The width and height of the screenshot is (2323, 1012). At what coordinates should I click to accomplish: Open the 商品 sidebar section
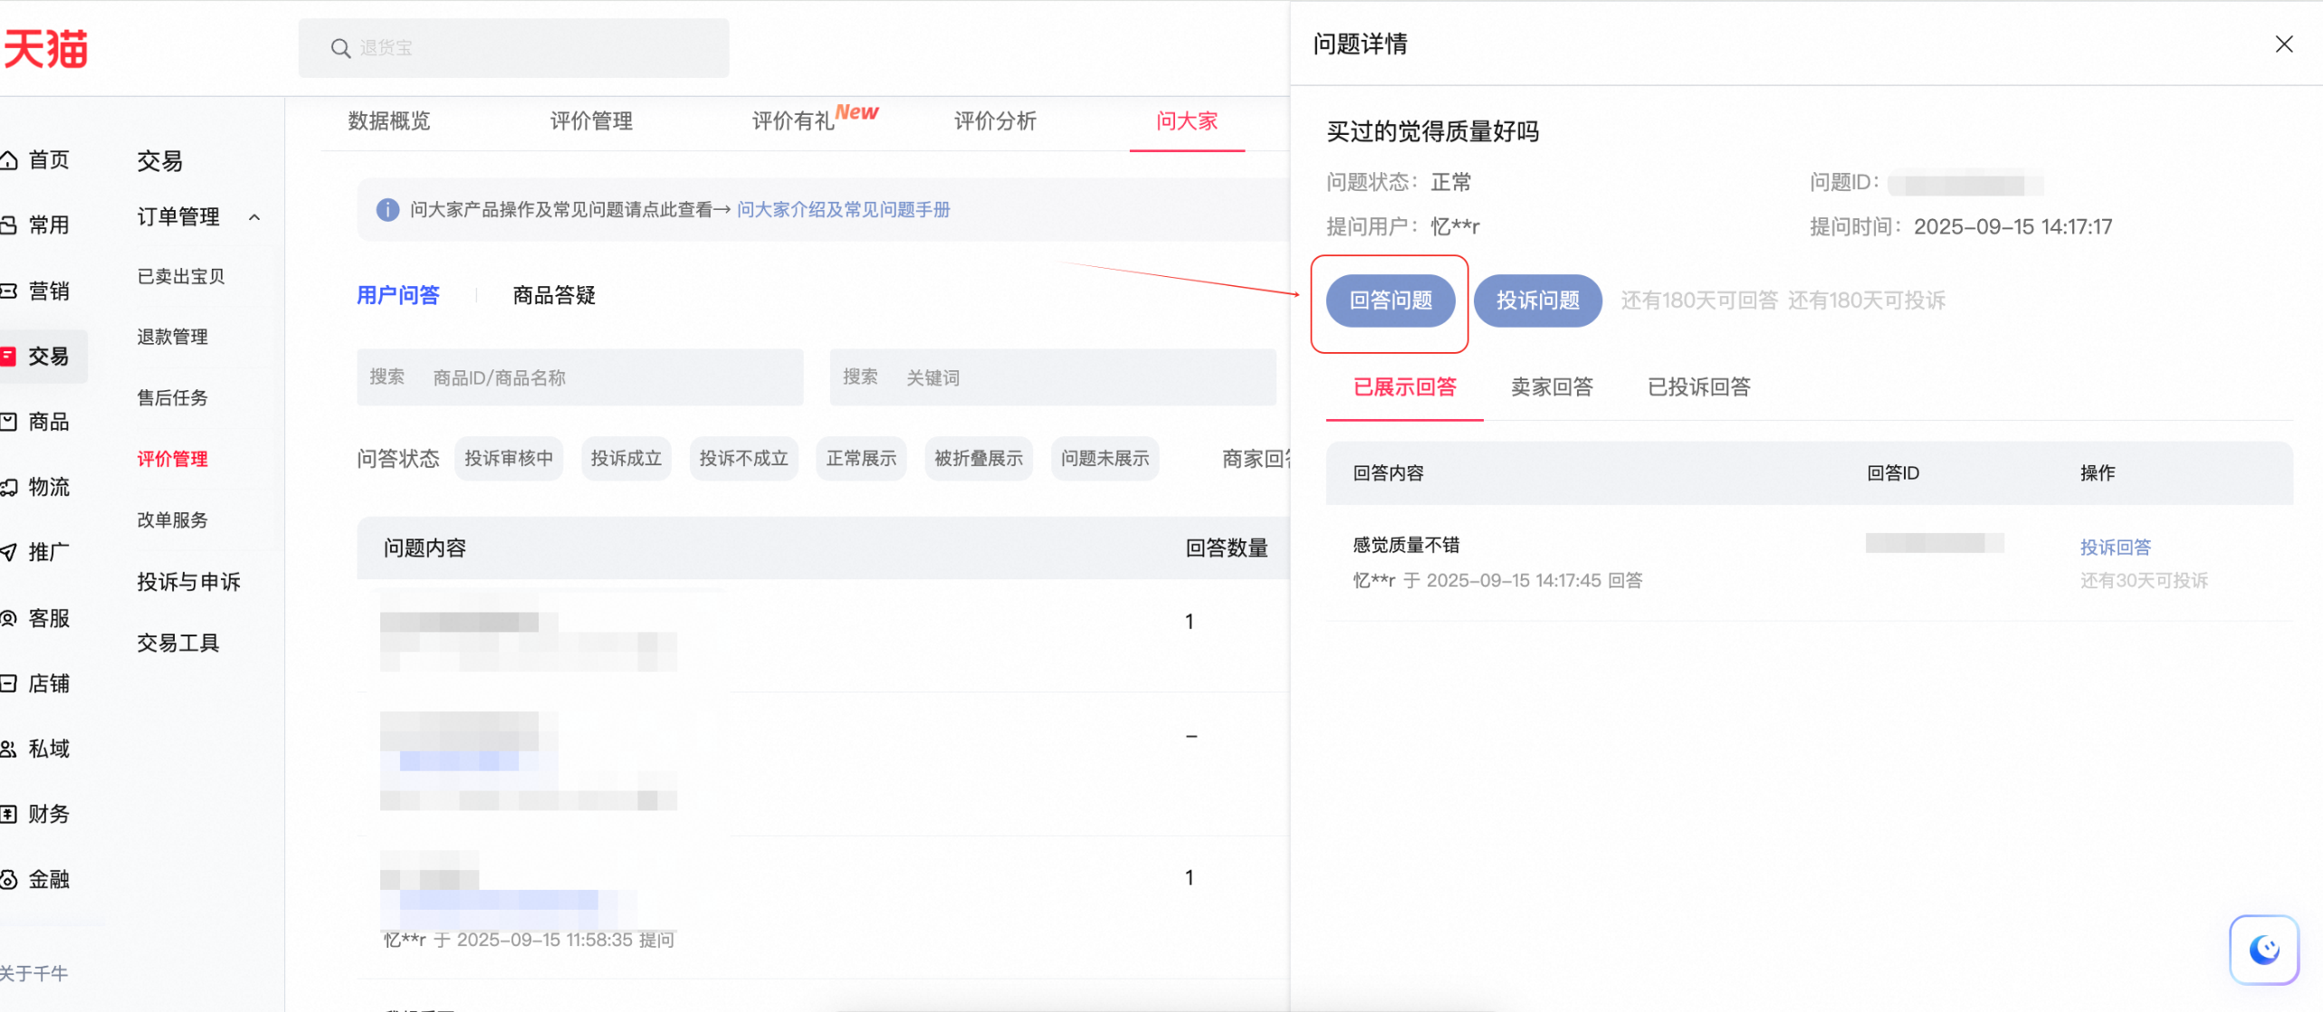pyautogui.click(x=35, y=421)
